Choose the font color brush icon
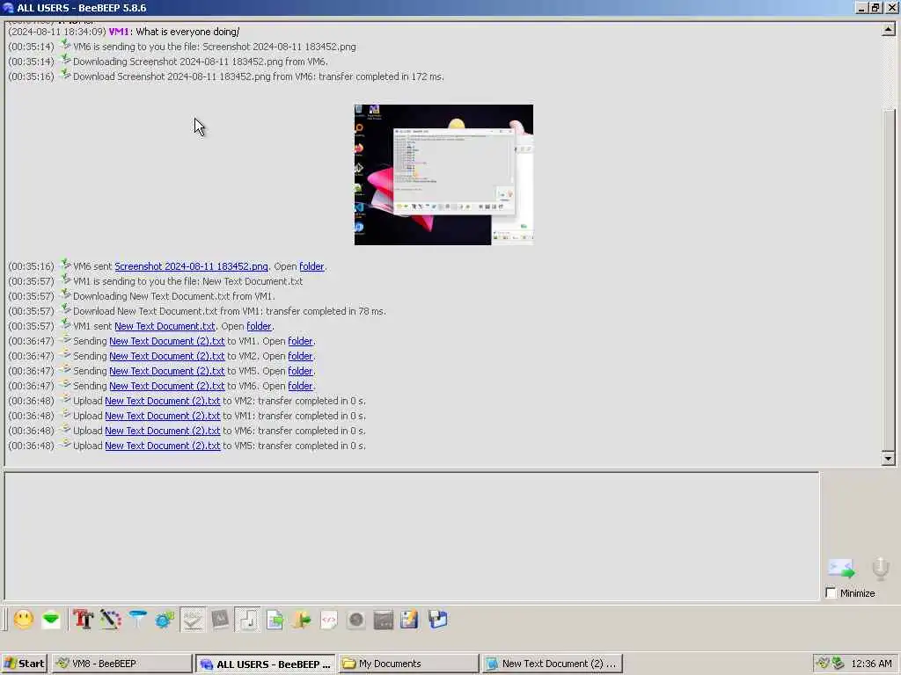Screen dimensions: 901x675 coord(110,620)
